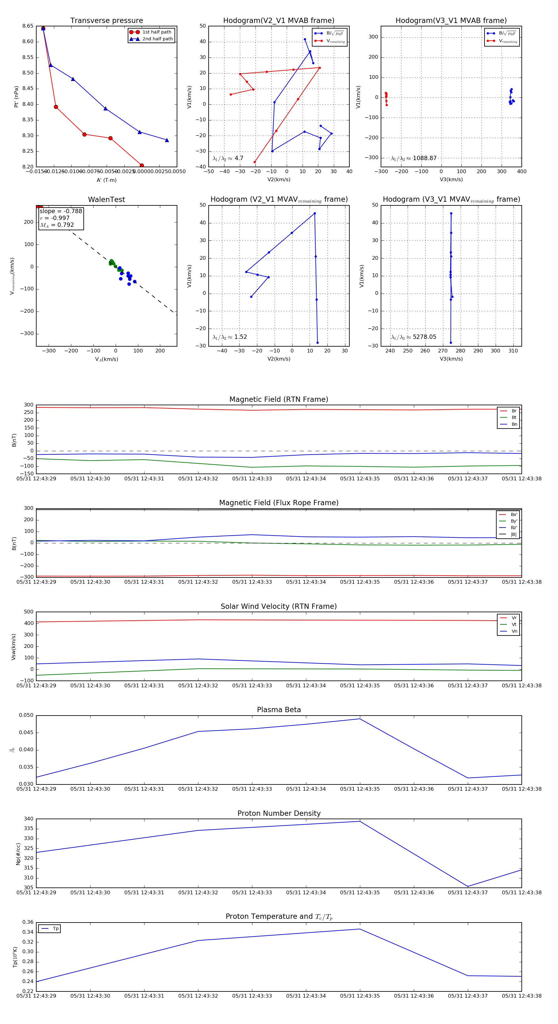
Task: Select the 'Vr' legend entry
Action: (x=508, y=618)
